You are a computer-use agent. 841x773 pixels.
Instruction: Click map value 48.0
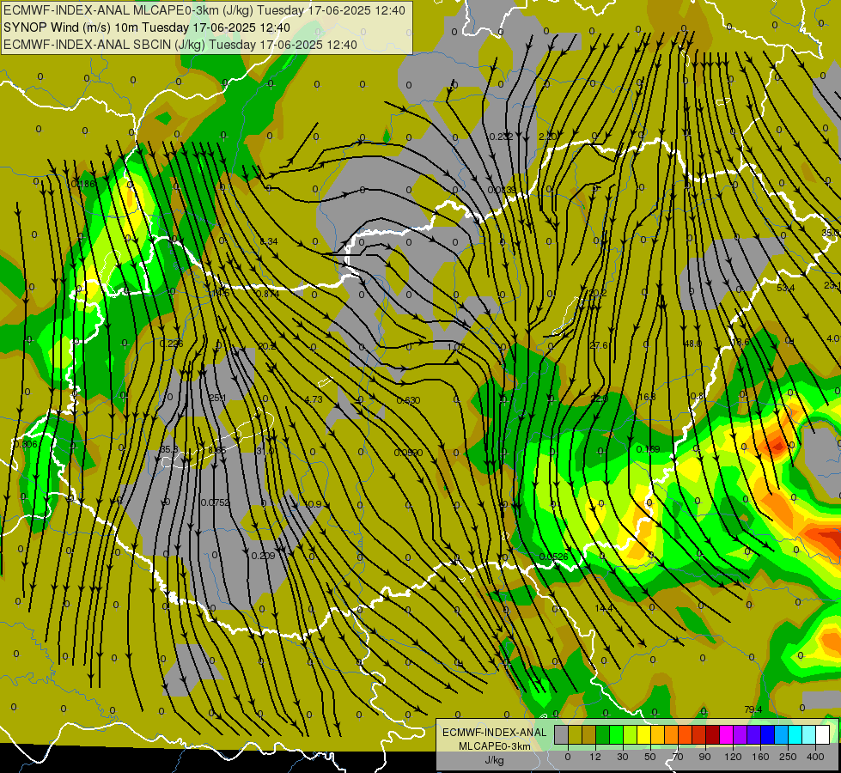click(692, 344)
